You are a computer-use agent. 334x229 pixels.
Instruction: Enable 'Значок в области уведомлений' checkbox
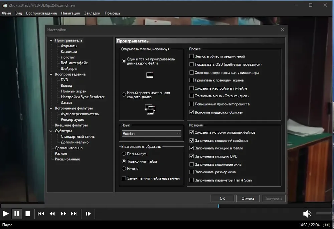click(191, 56)
